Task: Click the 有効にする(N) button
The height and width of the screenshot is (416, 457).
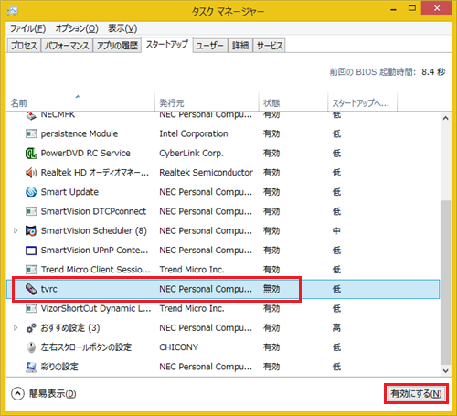Action: click(x=416, y=394)
